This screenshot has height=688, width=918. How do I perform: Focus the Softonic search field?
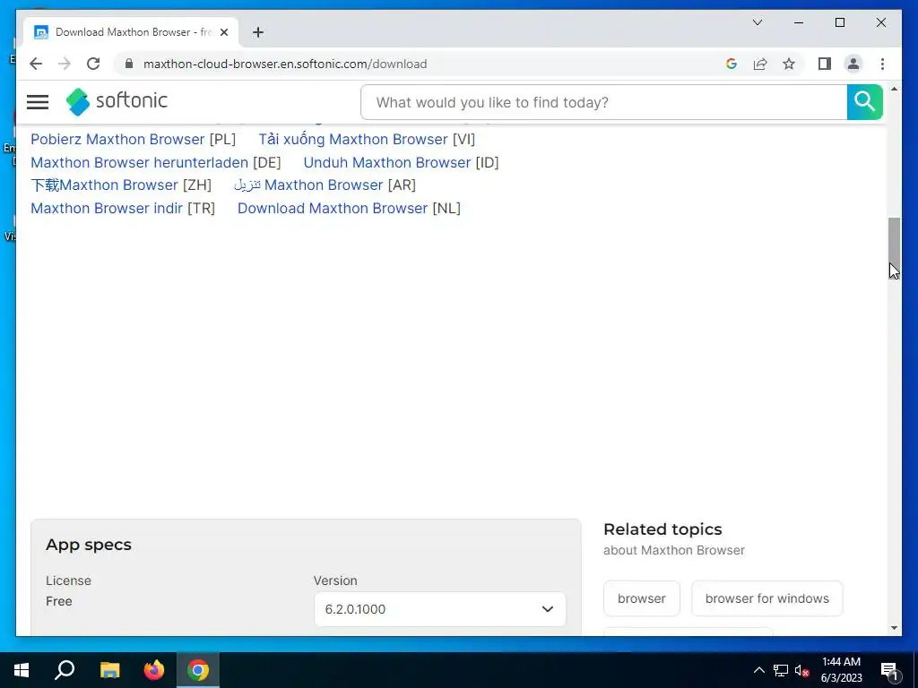(603, 102)
